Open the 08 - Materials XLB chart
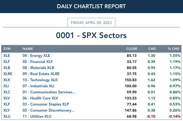 (38, 68)
